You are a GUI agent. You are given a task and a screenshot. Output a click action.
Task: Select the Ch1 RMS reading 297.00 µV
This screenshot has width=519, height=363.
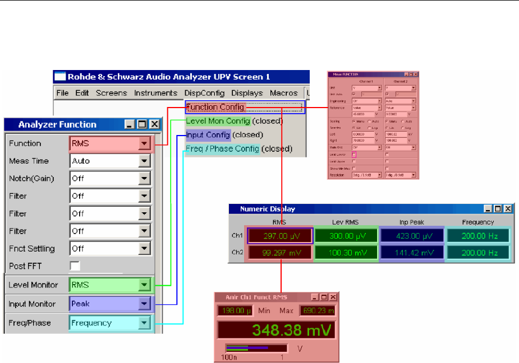(x=280, y=236)
